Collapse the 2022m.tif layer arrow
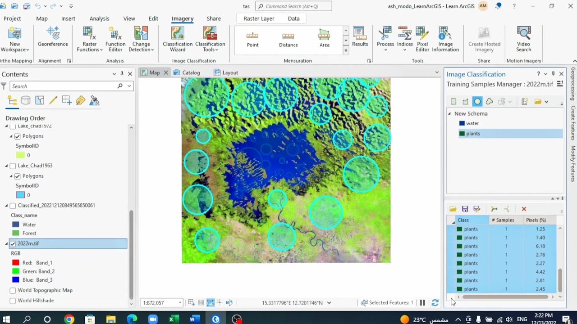This screenshot has width=577, height=324. click(x=6, y=243)
